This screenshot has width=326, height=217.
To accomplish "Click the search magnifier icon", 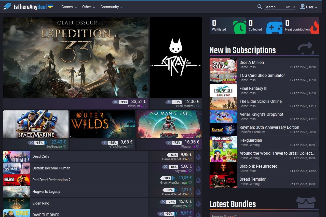I will (x=260, y=7).
